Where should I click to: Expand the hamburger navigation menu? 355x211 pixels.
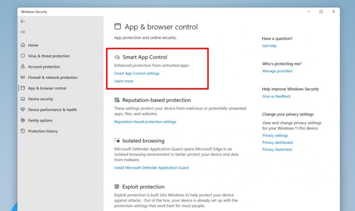click(x=23, y=32)
